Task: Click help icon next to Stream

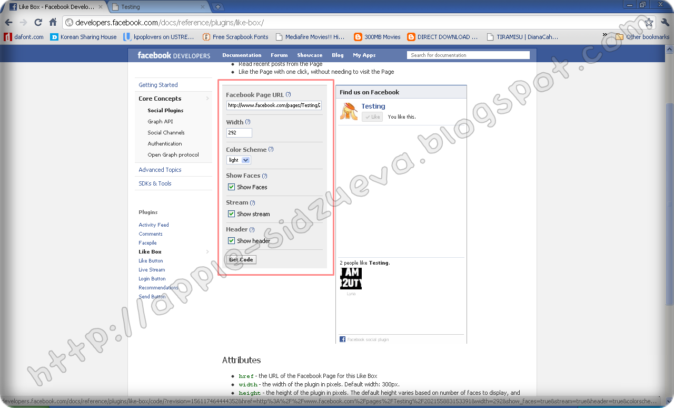Action: coord(252,202)
